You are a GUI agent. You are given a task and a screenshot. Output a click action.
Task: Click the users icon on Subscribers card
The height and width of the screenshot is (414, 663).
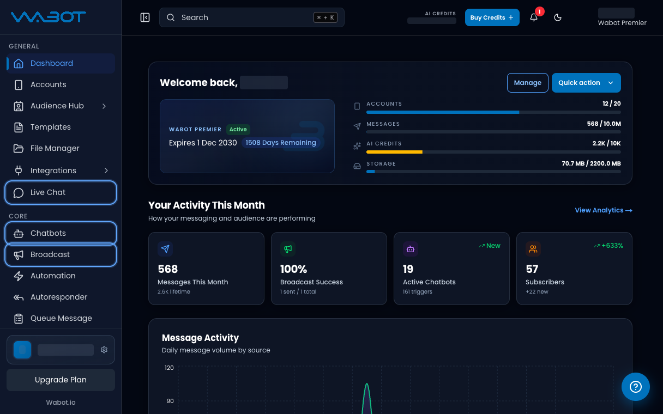click(x=533, y=249)
